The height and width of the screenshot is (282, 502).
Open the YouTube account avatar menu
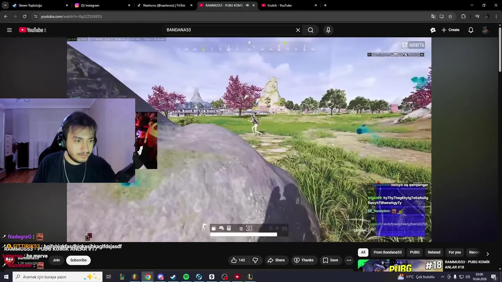[x=486, y=30]
